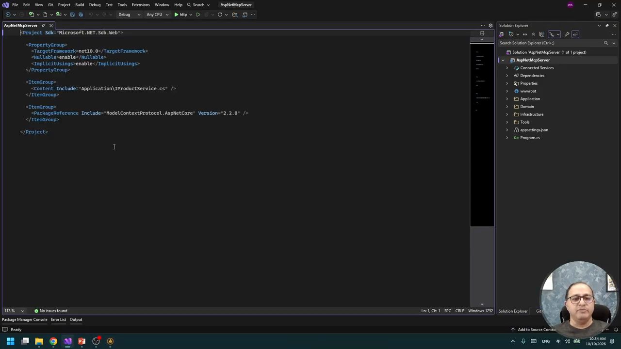
Task: Click the CRLF line ending indicator
Action: (x=459, y=311)
